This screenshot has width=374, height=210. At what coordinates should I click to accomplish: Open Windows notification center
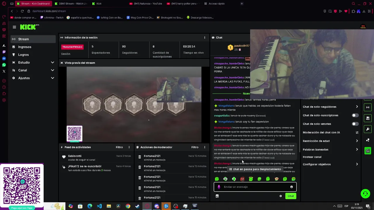(368, 206)
